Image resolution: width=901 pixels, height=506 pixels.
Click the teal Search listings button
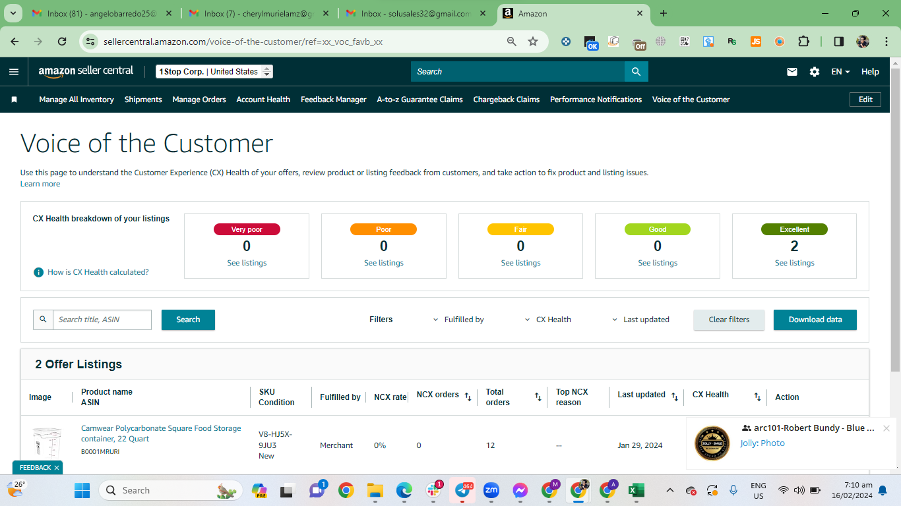click(x=188, y=320)
